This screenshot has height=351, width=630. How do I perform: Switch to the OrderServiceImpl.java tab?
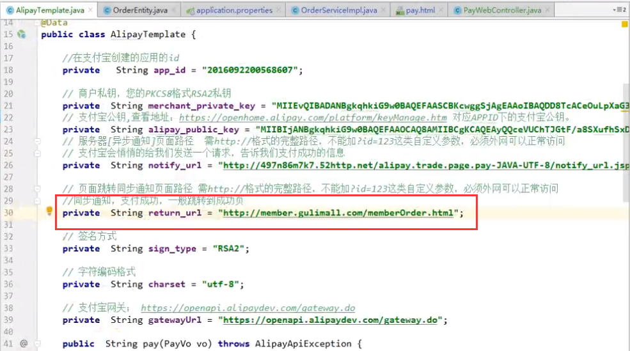click(x=338, y=10)
